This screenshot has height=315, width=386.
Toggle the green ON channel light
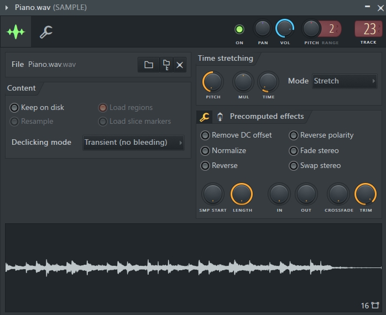tap(239, 29)
